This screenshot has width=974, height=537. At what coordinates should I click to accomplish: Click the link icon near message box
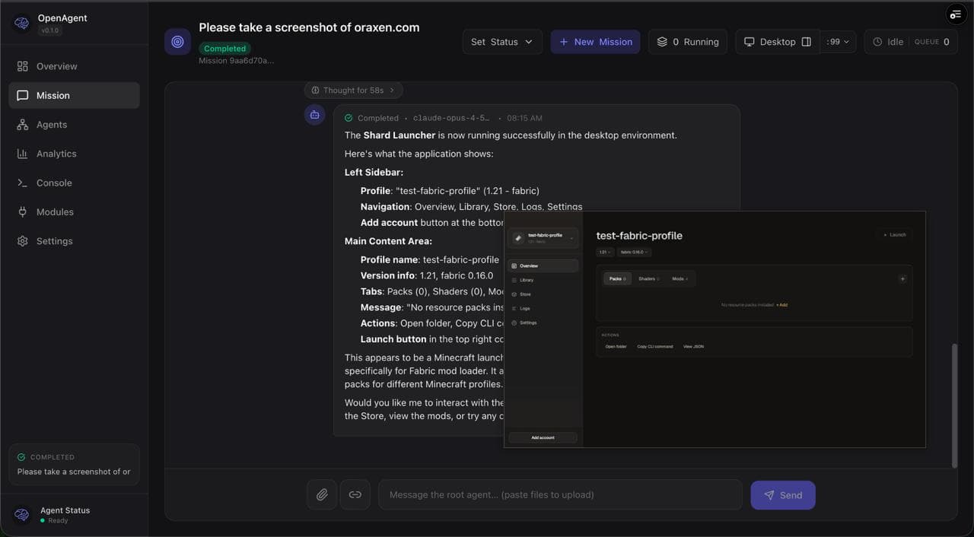tap(355, 494)
